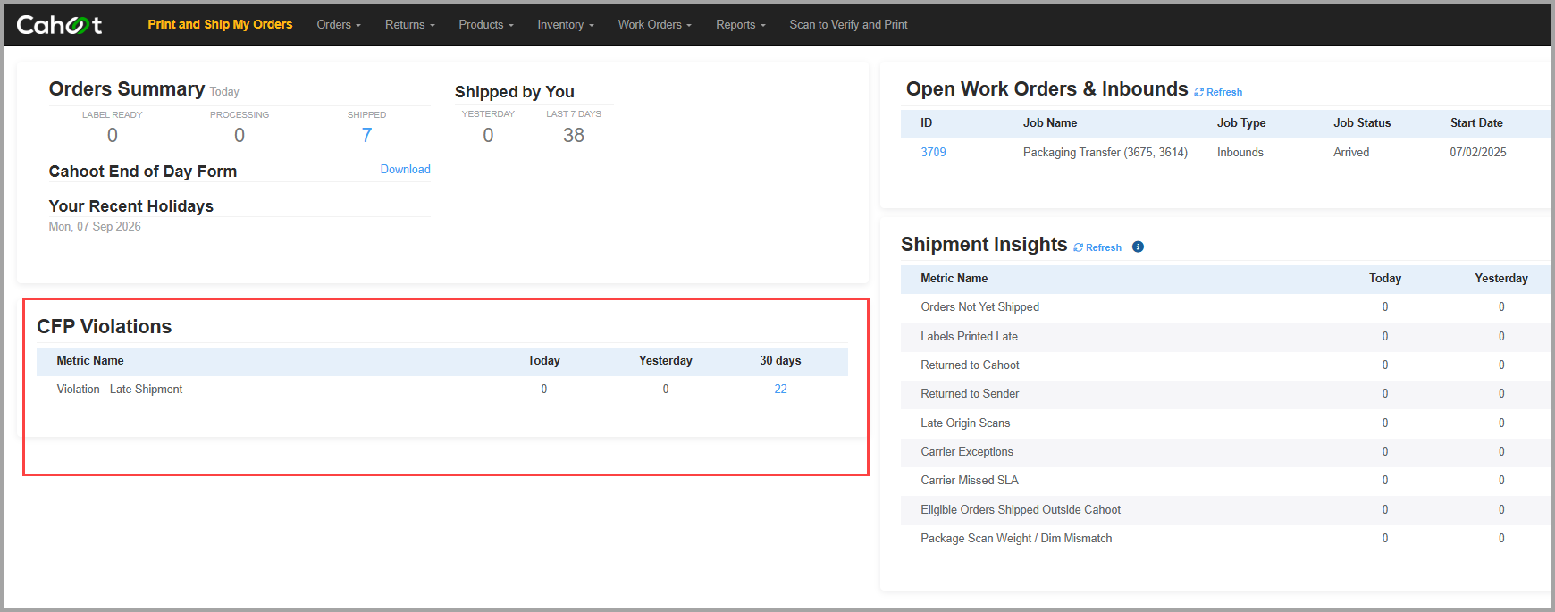1555x612 pixels.
Task: Click the Mon, 07 Sep 2026 holiday
Action: pos(95,226)
